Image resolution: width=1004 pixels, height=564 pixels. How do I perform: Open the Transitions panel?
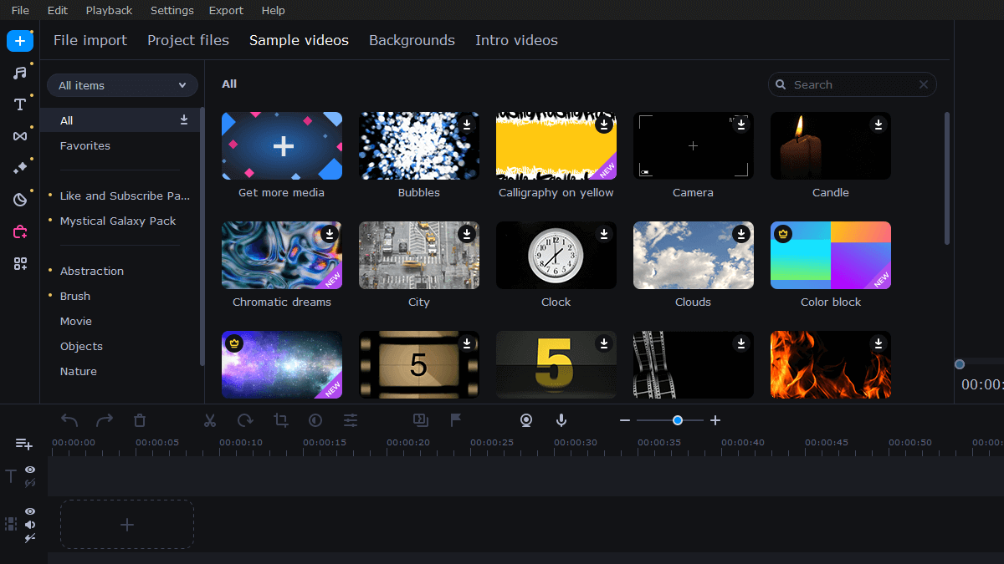19,135
